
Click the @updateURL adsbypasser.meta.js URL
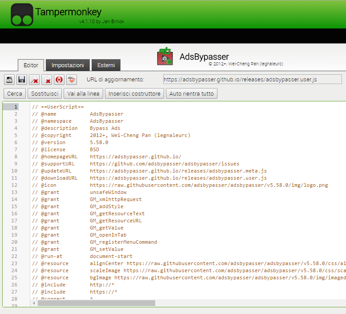coord(178,171)
